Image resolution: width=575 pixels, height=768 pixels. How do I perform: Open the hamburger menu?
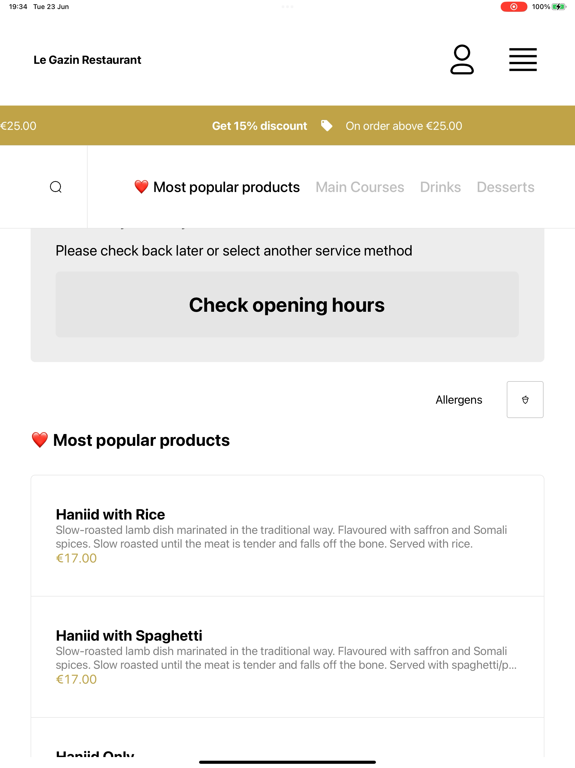(x=522, y=60)
